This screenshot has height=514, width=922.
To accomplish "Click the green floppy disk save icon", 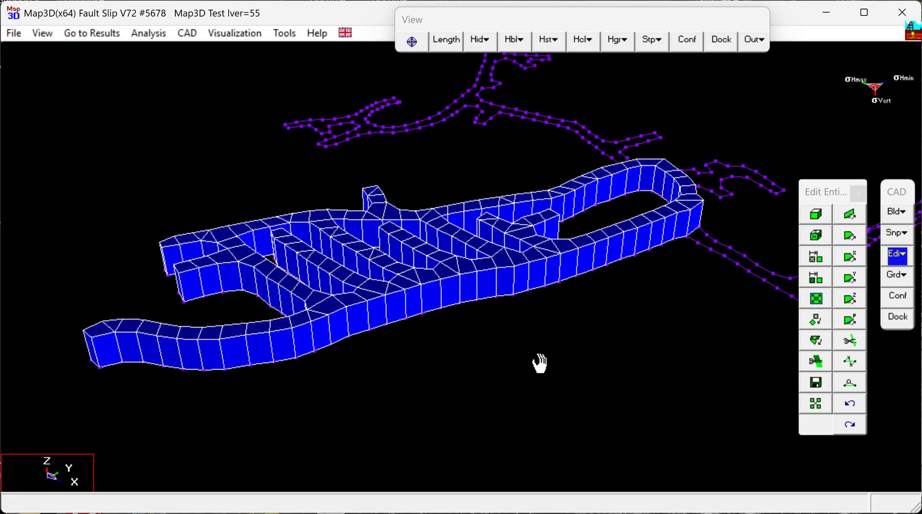I will coord(815,383).
